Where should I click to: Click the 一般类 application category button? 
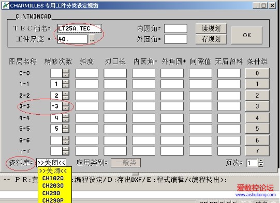pyautogui.click(x=126, y=163)
